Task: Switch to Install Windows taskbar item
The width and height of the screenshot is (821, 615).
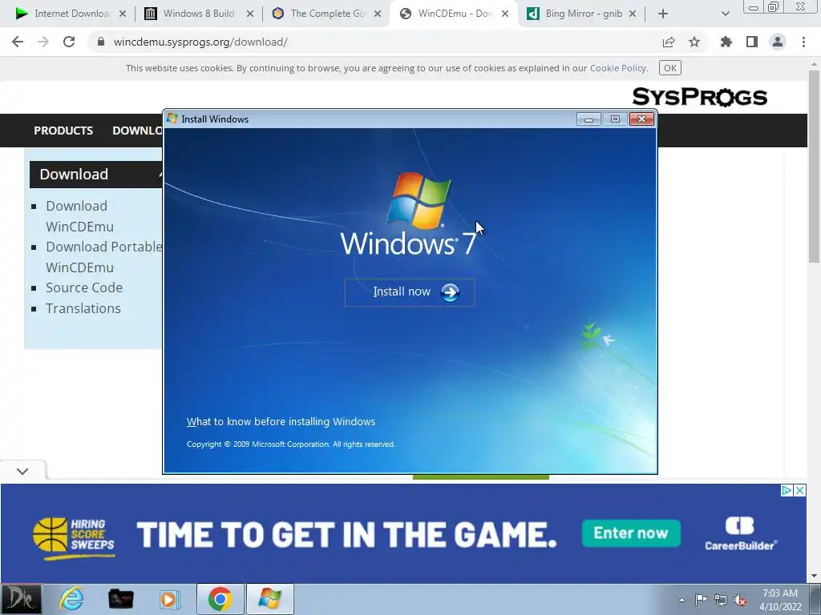Action: click(269, 599)
